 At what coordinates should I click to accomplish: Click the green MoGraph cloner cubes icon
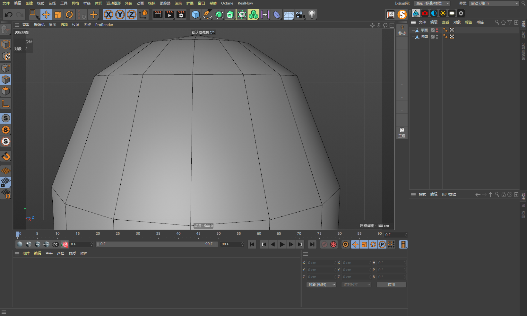(x=254, y=14)
